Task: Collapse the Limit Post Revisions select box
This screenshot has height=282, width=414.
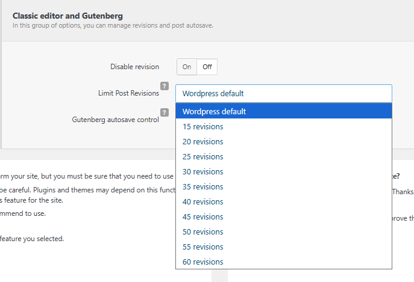Action: (283, 93)
